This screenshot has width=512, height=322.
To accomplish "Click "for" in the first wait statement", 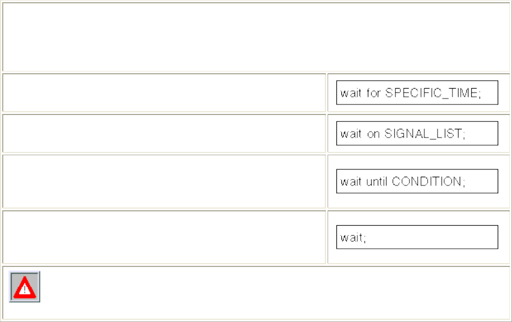I will 374,92.
